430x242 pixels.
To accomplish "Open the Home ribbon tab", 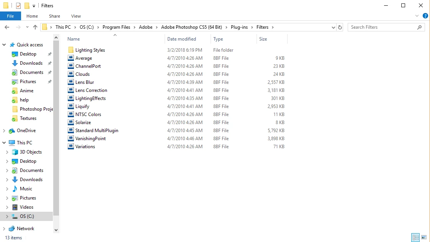I will [32, 16].
